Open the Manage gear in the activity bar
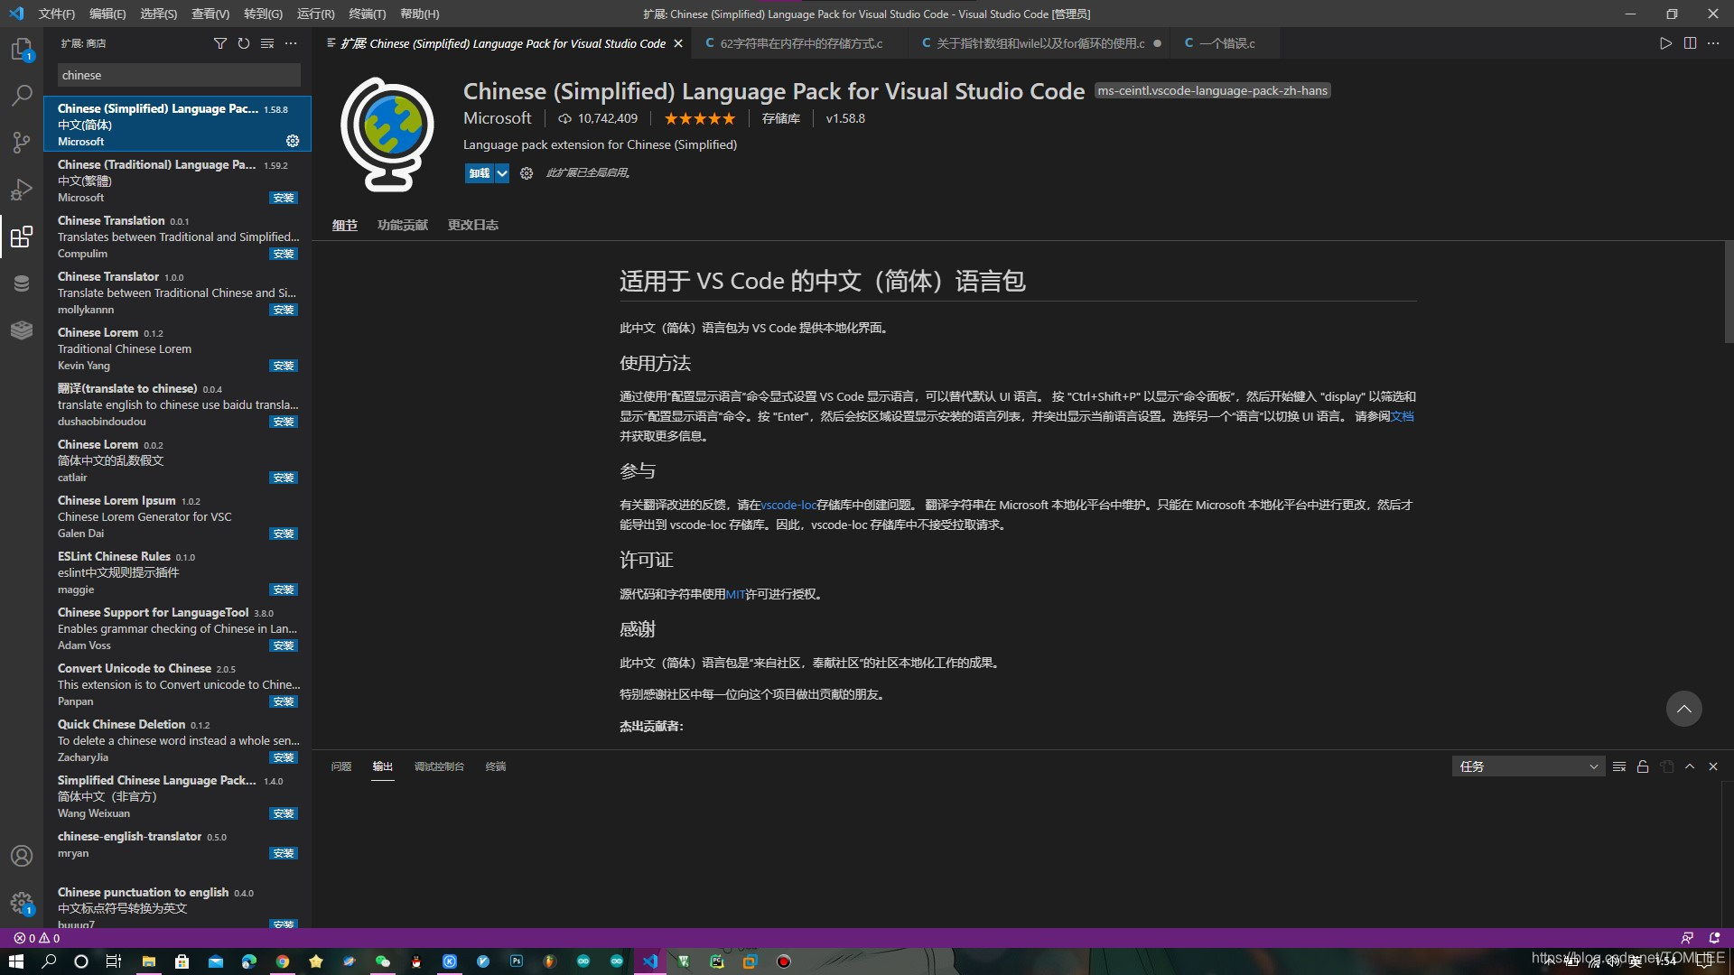Viewport: 1734px width, 975px height. pyautogui.click(x=22, y=902)
